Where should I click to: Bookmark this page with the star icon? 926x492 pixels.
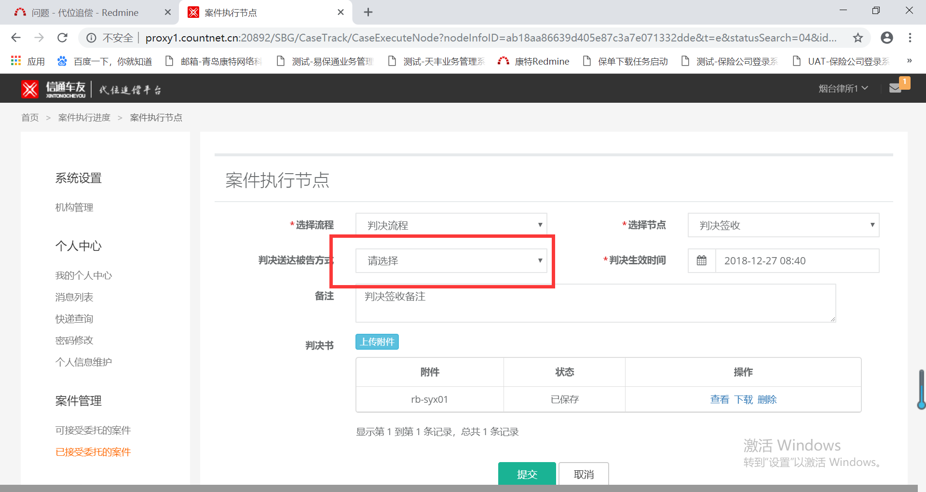[x=858, y=38]
